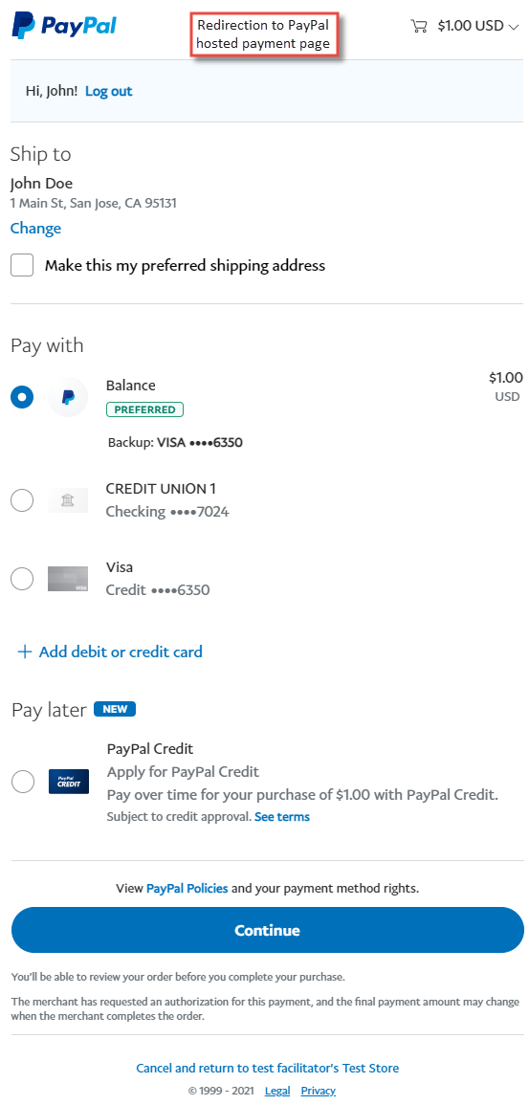529x1105 pixels.
Task: Click the Credit Union bank icon
Action: pyautogui.click(x=68, y=500)
